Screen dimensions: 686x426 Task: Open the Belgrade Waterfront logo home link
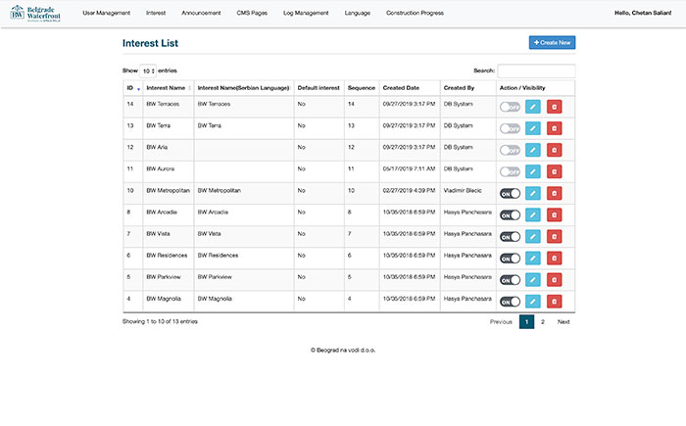35,13
